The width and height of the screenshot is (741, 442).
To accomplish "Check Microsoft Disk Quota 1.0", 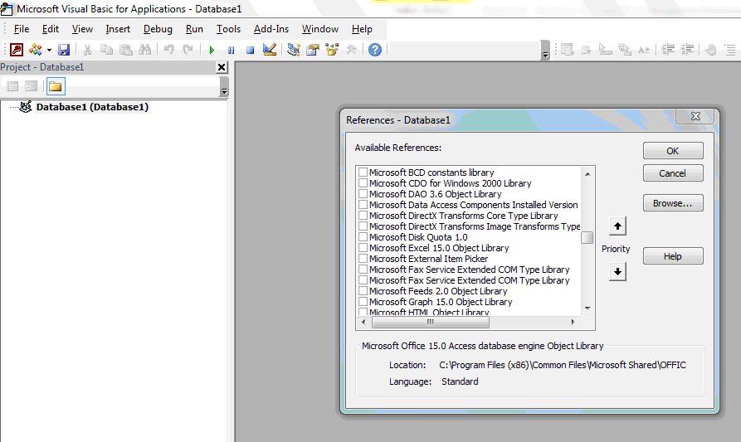I will [363, 236].
